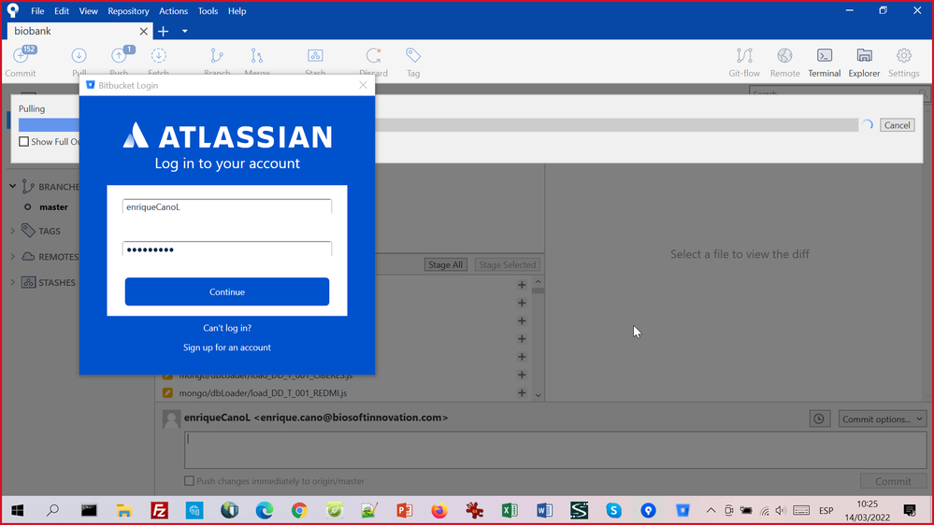Click the bottom Commit button
Screen dimensions: 934x525
tap(893, 481)
